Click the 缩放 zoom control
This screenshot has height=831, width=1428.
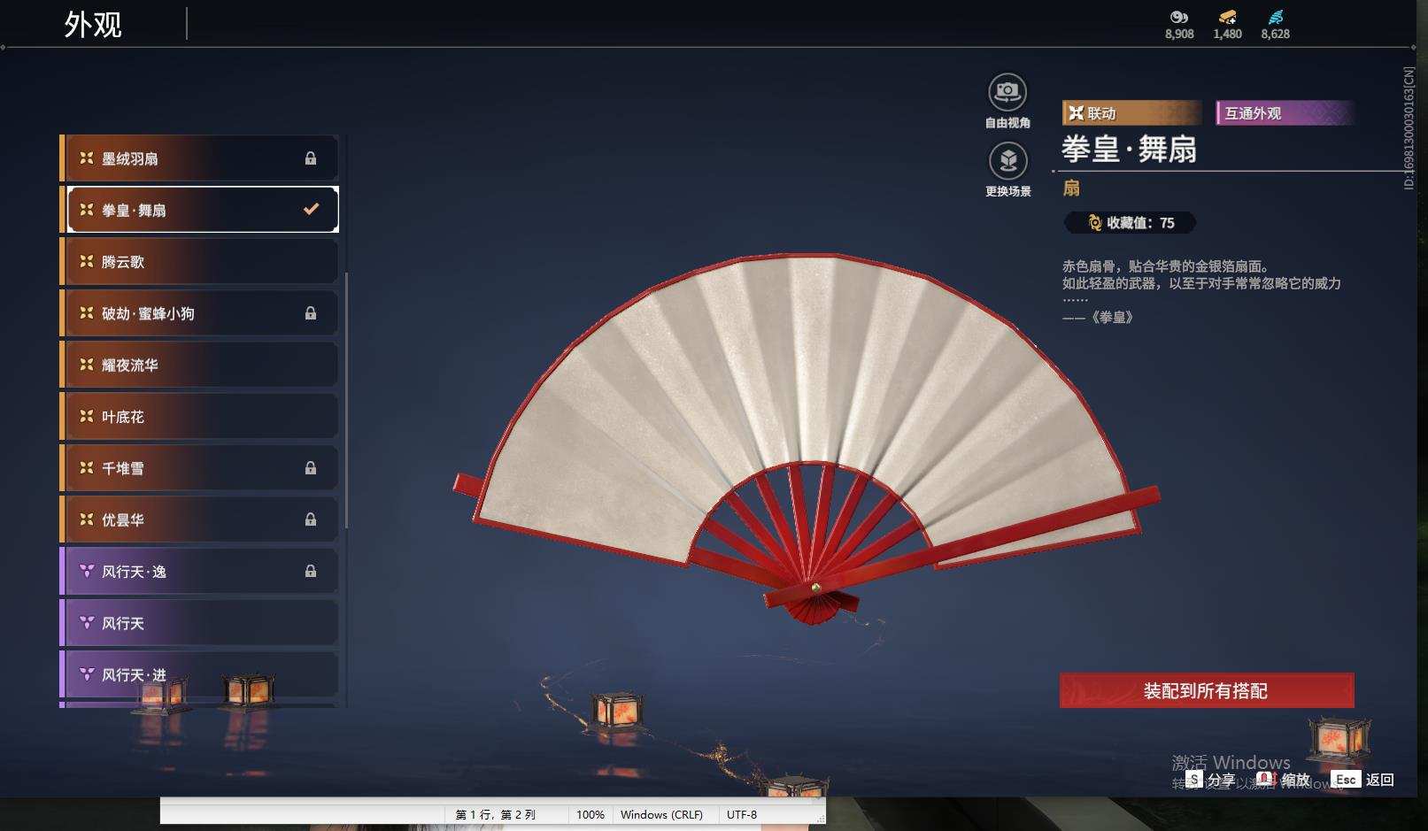point(1283,780)
